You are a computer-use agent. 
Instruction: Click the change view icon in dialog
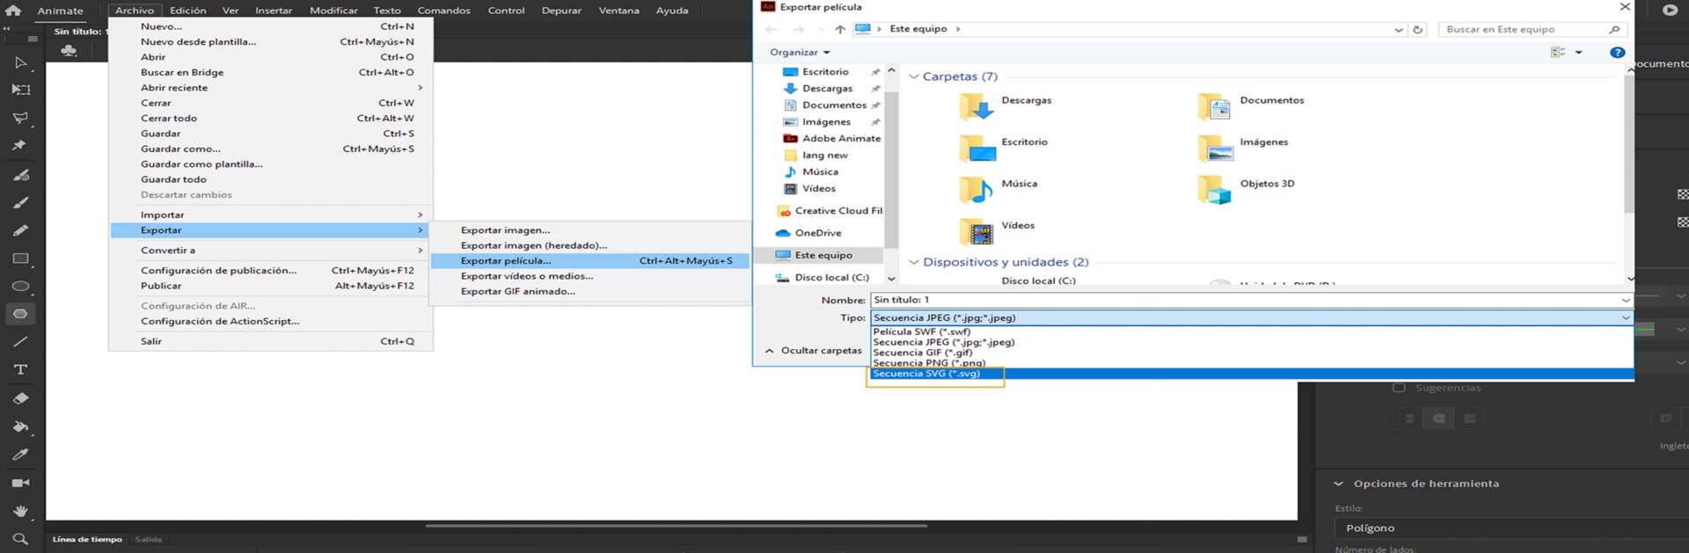click(x=1558, y=53)
